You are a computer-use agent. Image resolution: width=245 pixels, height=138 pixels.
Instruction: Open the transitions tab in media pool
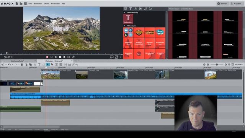coord(140,9)
